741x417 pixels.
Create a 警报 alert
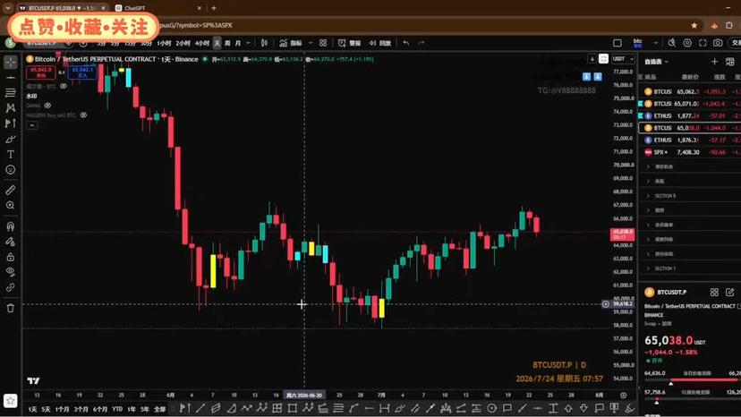coord(349,43)
